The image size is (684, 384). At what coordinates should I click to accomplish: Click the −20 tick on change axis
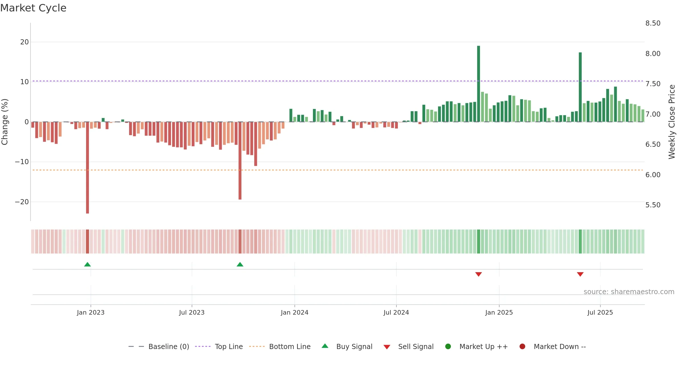click(x=22, y=202)
